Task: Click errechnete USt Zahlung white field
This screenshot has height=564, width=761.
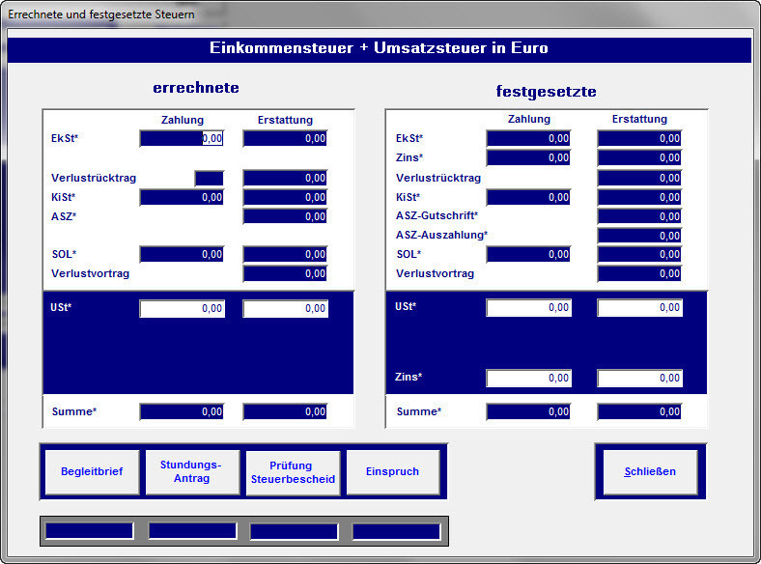Action: (x=182, y=309)
